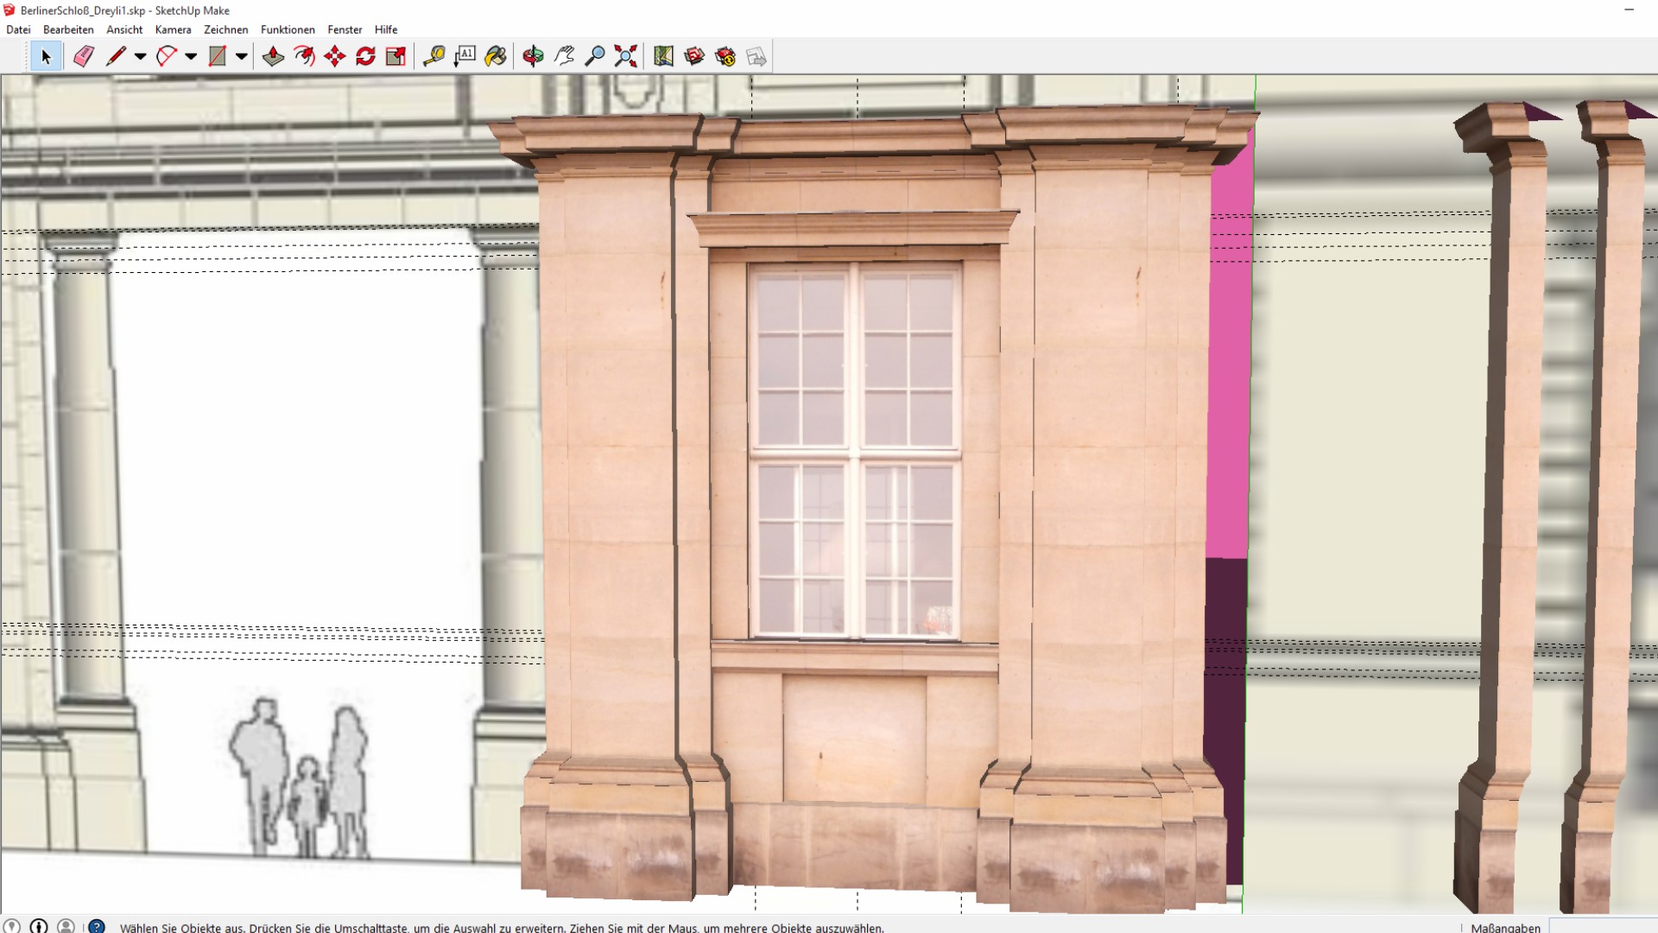Select the Rotate tool
This screenshot has width=1658, height=933.
tap(365, 57)
